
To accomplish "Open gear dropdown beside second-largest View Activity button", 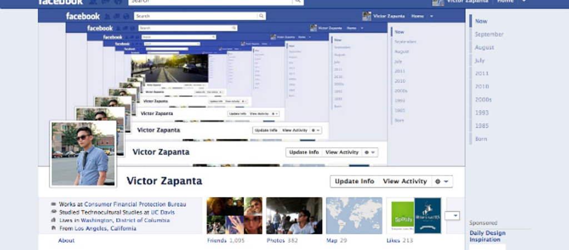I will click(370, 152).
